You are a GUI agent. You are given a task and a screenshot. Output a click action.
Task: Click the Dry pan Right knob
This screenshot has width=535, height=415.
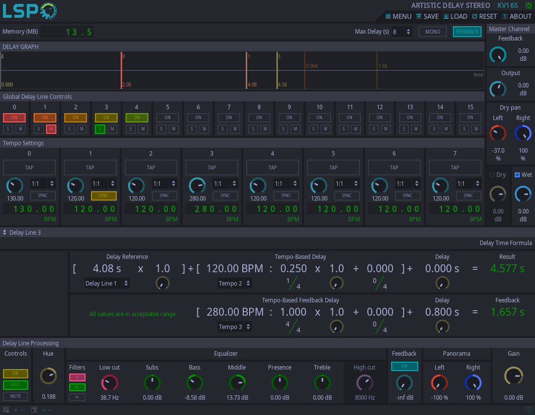click(x=523, y=133)
